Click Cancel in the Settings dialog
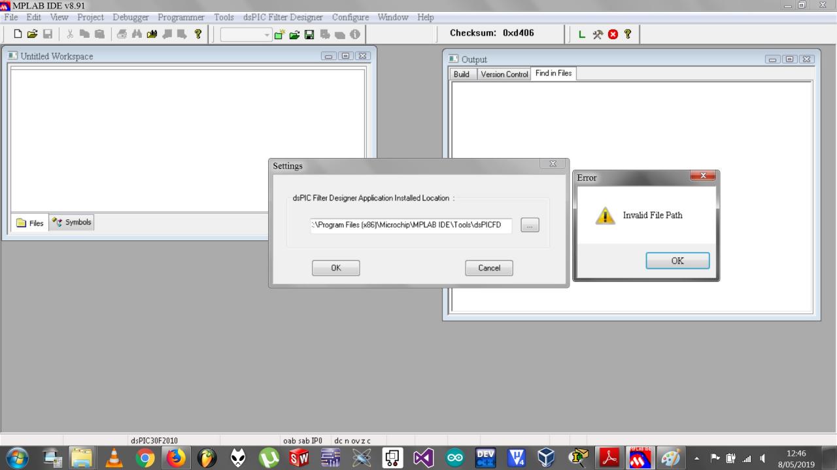 (489, 268)
